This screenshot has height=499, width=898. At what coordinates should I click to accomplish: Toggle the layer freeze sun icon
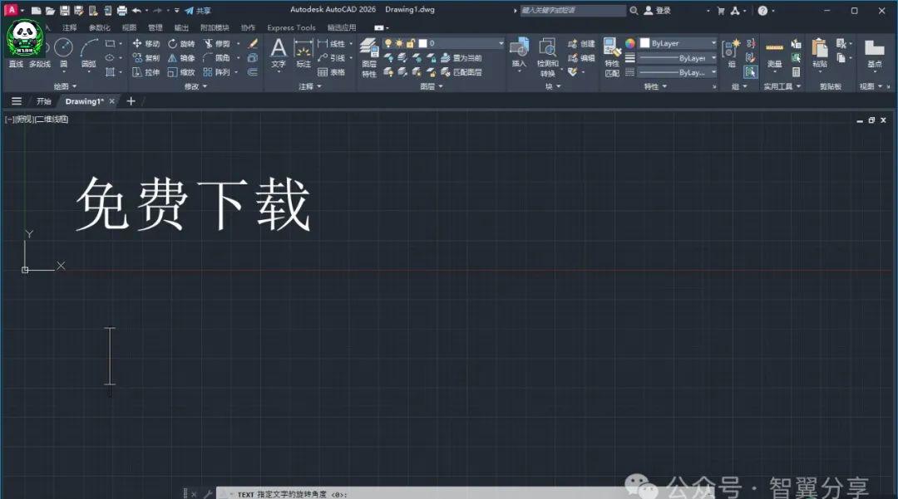click(398, 43)
